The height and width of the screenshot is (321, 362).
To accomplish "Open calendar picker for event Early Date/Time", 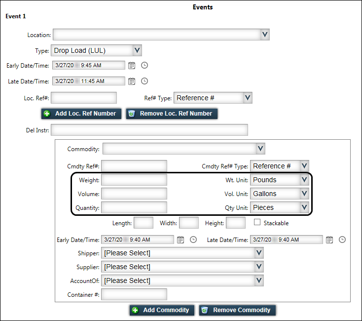I will [x=132, y=66].
